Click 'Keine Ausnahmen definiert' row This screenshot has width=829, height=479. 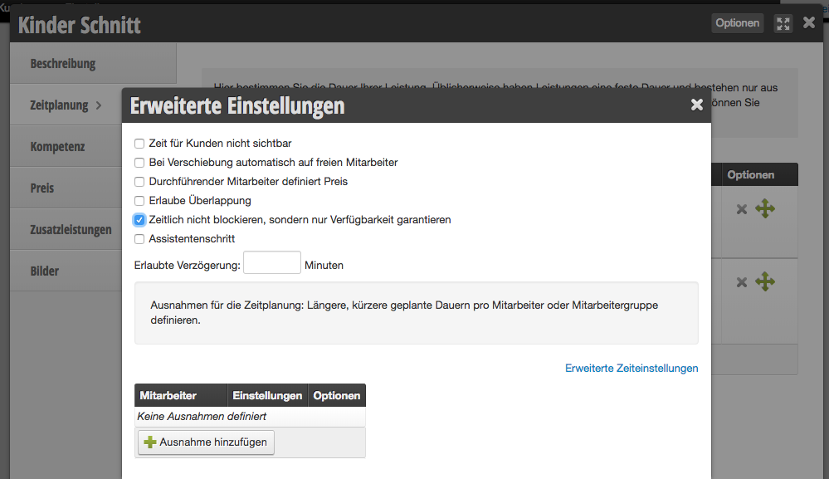tap(250, 417)
